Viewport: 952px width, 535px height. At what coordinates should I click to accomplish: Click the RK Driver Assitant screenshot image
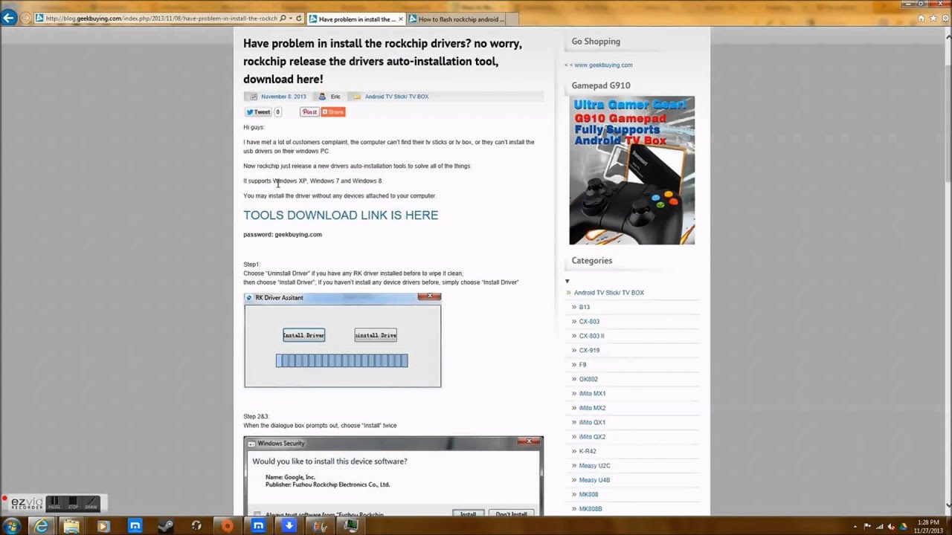click(343, 340)
